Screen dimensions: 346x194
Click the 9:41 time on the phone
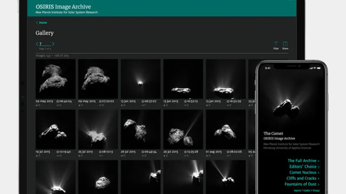[268, 68]
